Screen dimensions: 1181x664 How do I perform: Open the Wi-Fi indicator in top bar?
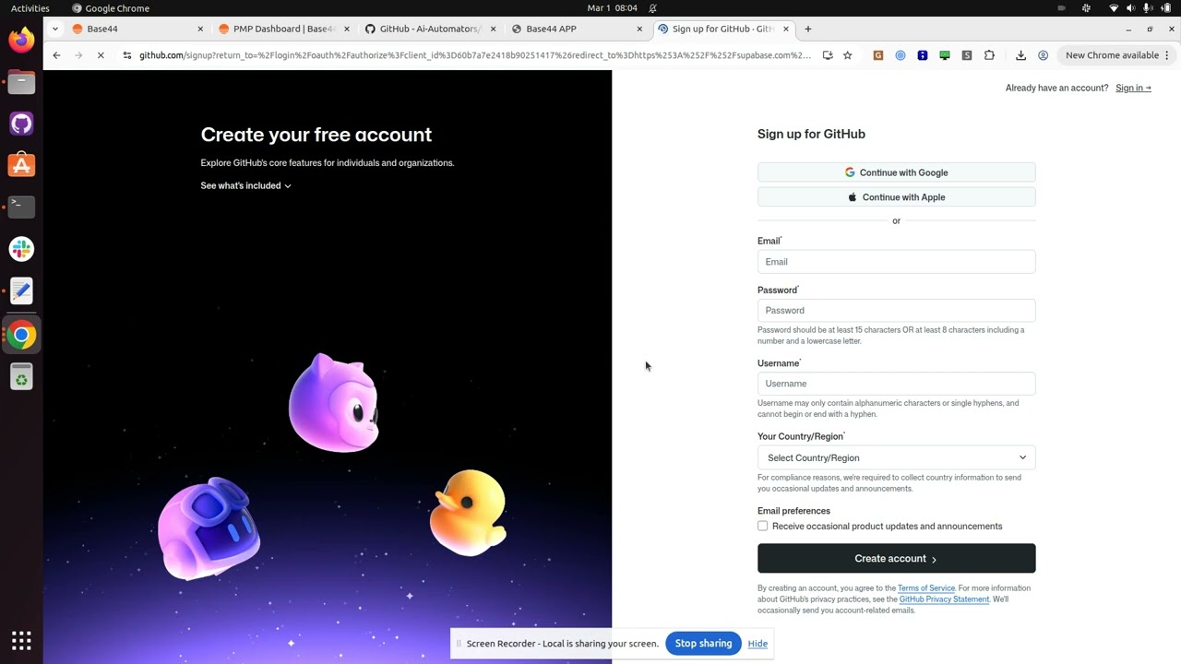(1114, 8)
